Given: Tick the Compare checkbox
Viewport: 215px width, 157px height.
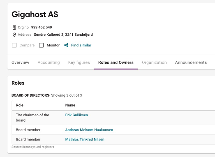Looking at the screenshot, I should (x=14, y=45).
